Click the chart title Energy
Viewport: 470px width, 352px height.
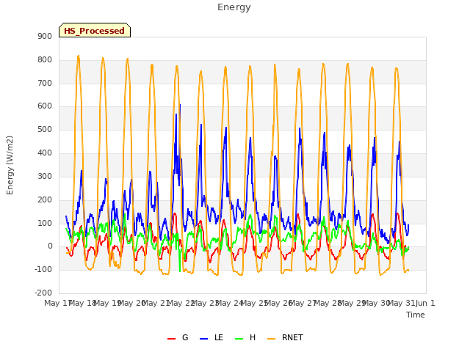[234, 7]
